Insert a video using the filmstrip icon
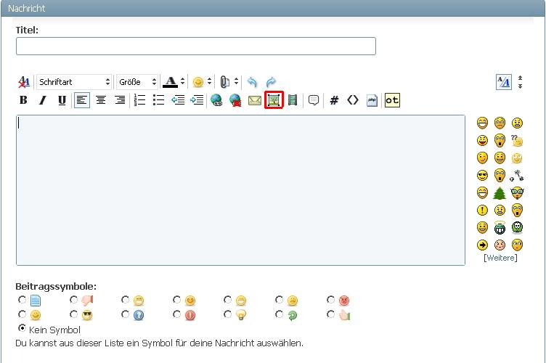Image resolution: width=546 pixels, height=363 pixels. click(x=293, y=100)
